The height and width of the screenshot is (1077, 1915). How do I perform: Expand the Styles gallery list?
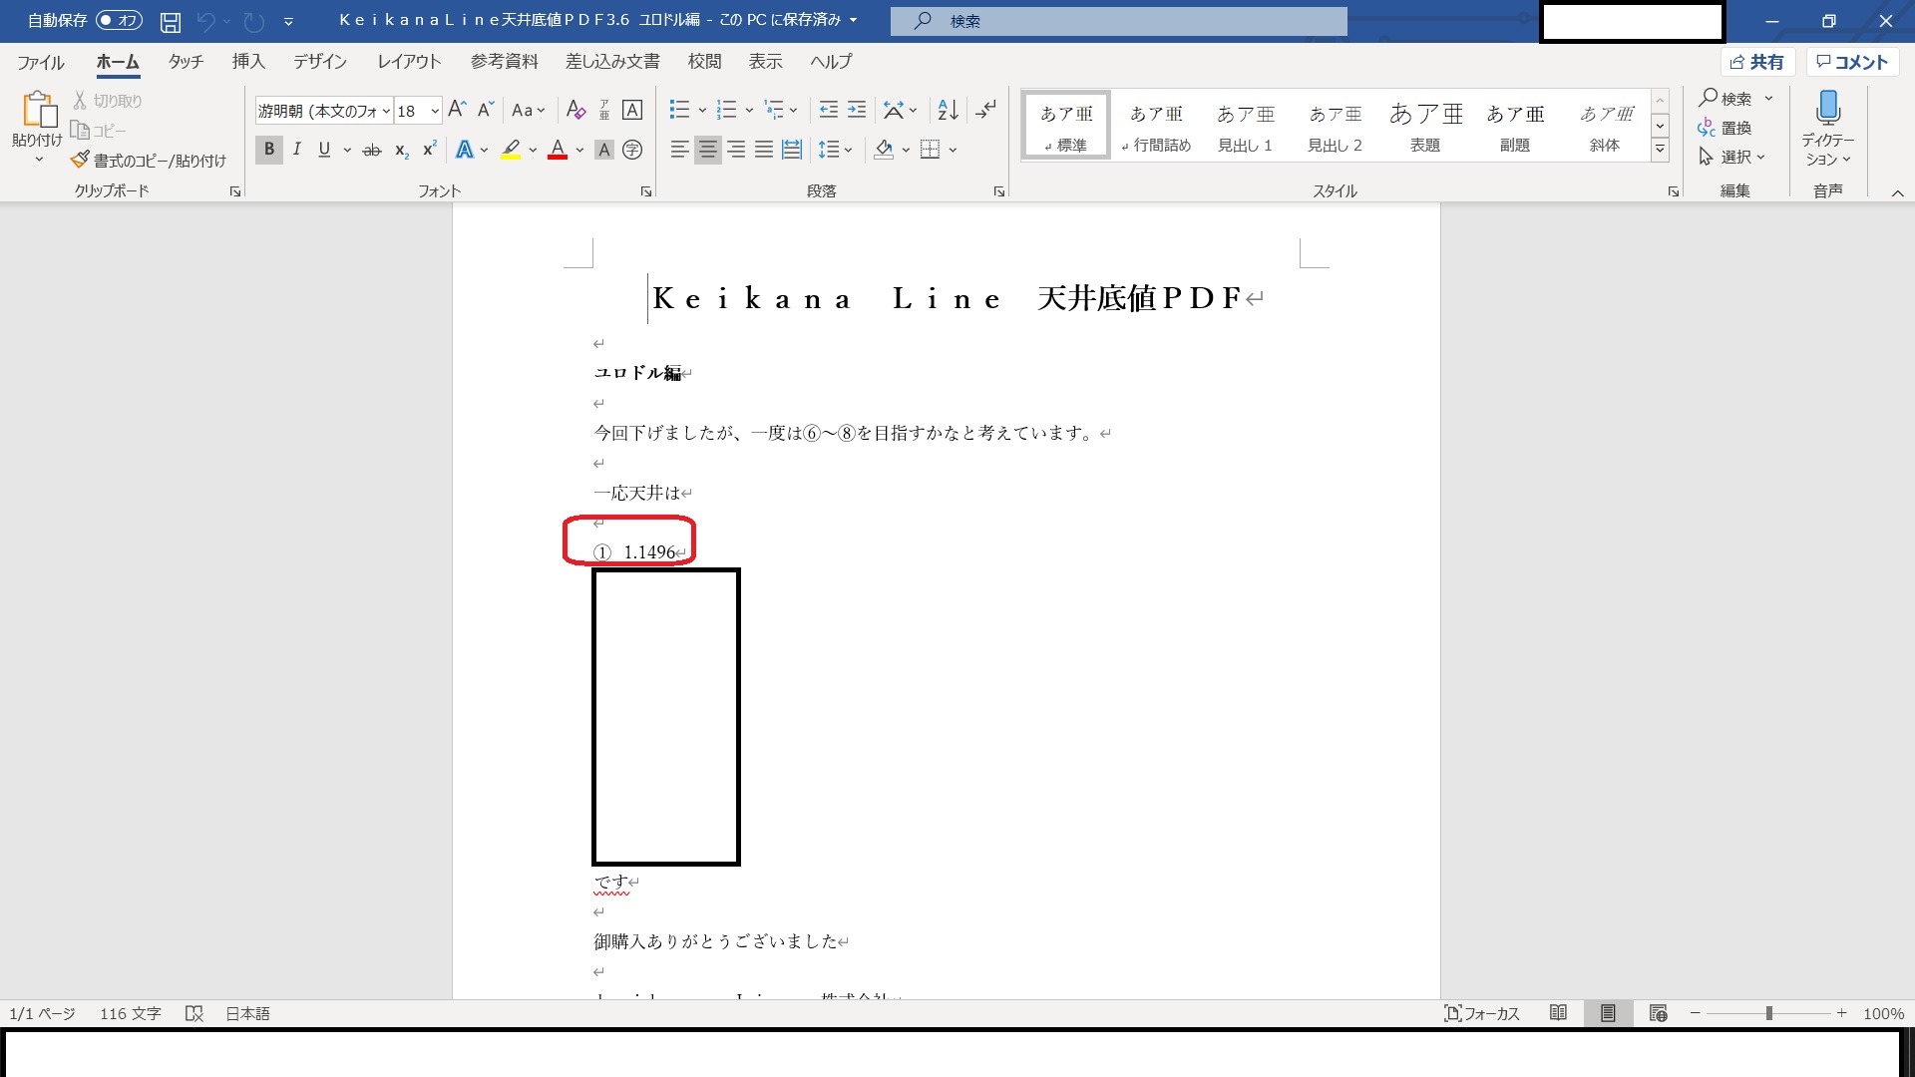(x=1660, y=150)
